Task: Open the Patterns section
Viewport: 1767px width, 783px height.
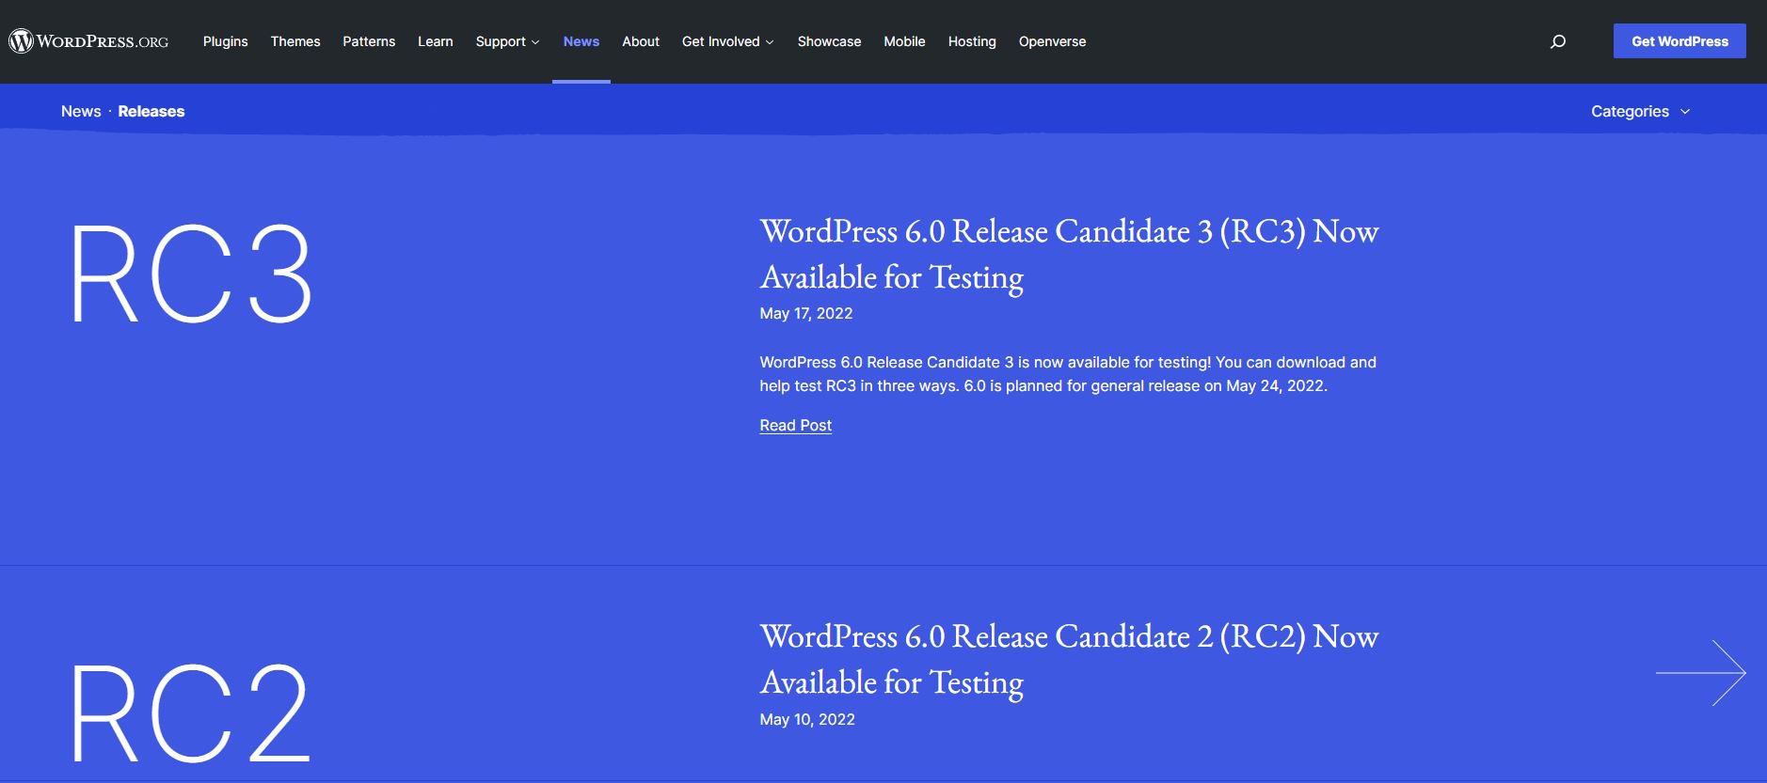Action: (x=369, y=41)
